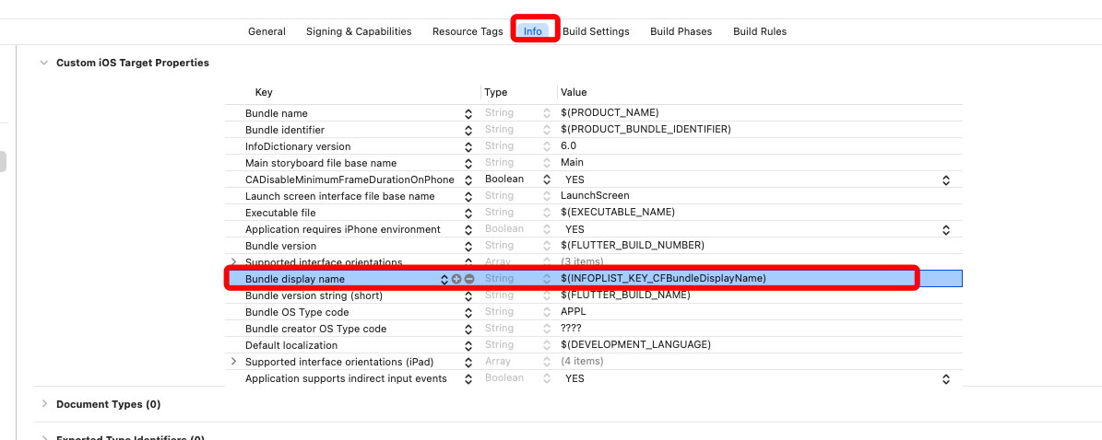
Task: Click key stepper arrows beside Bundle name
Action: 468,113
